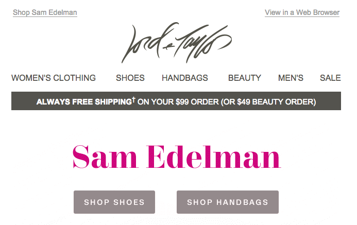Click View in a Web Browser link
The image size is (357, 225).
302,12
